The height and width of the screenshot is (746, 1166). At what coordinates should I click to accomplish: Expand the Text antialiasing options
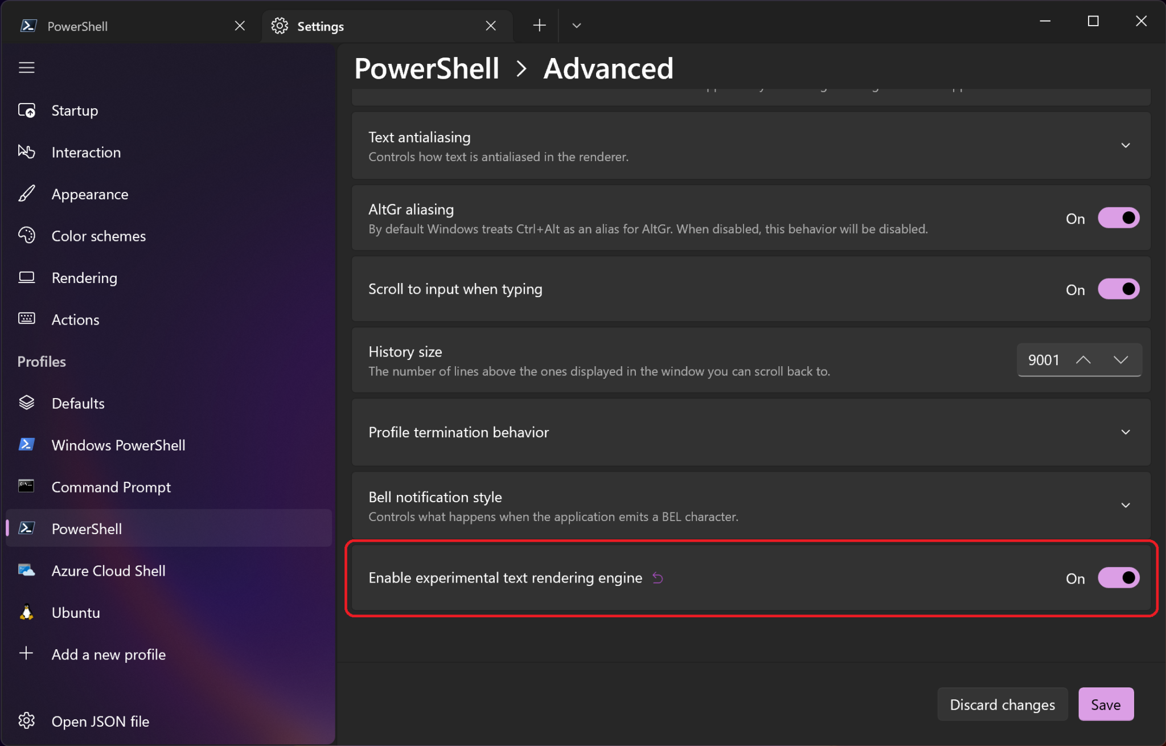coord(1126,146)
